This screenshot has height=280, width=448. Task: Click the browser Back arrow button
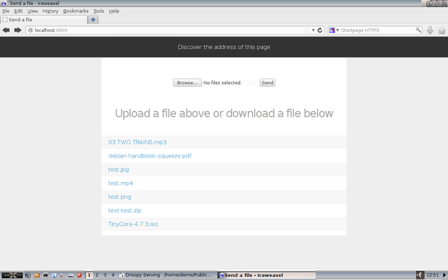6,30
